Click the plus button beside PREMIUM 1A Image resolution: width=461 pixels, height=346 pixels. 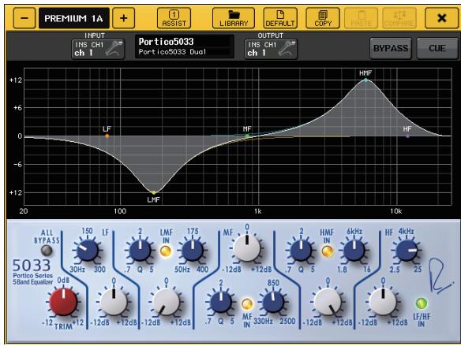pos(124,18)
